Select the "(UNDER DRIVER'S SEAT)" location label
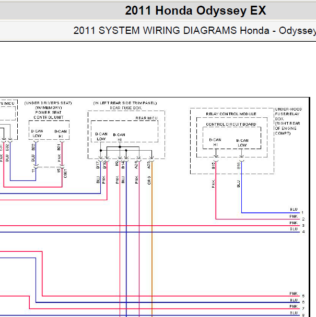316x317 pixels. pos(48,103)
